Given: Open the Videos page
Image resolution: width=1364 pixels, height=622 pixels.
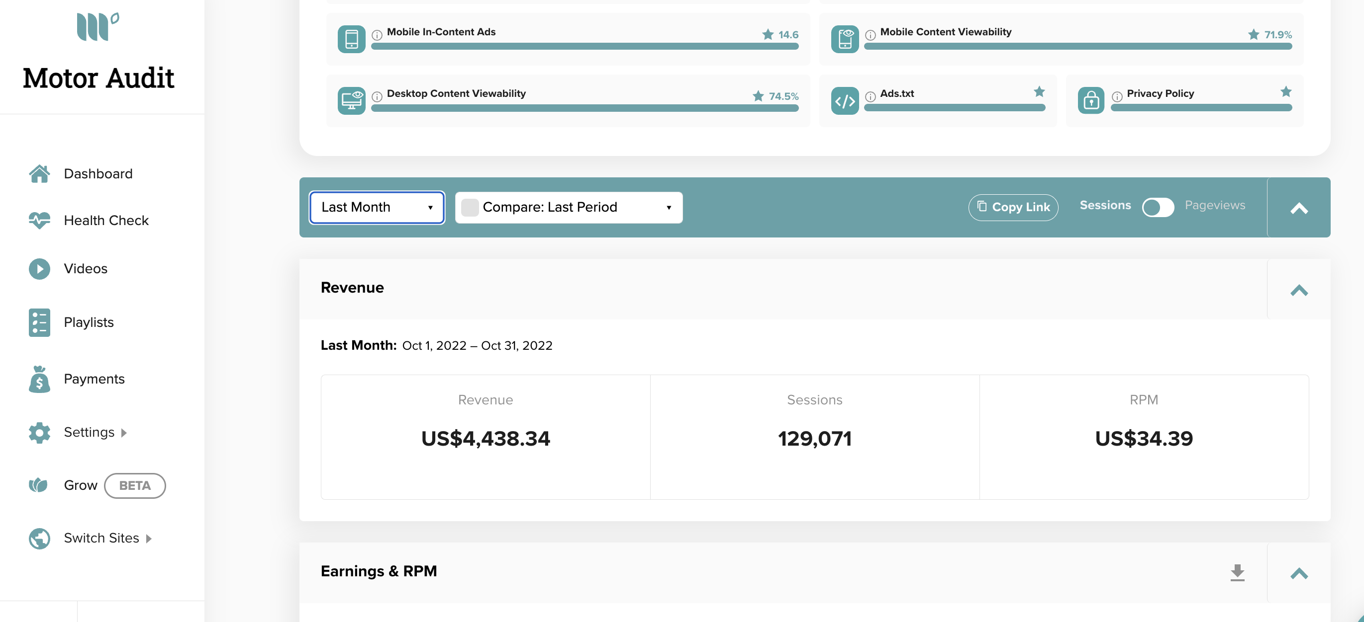Looking at the screenshot, I should click(85, 269).
